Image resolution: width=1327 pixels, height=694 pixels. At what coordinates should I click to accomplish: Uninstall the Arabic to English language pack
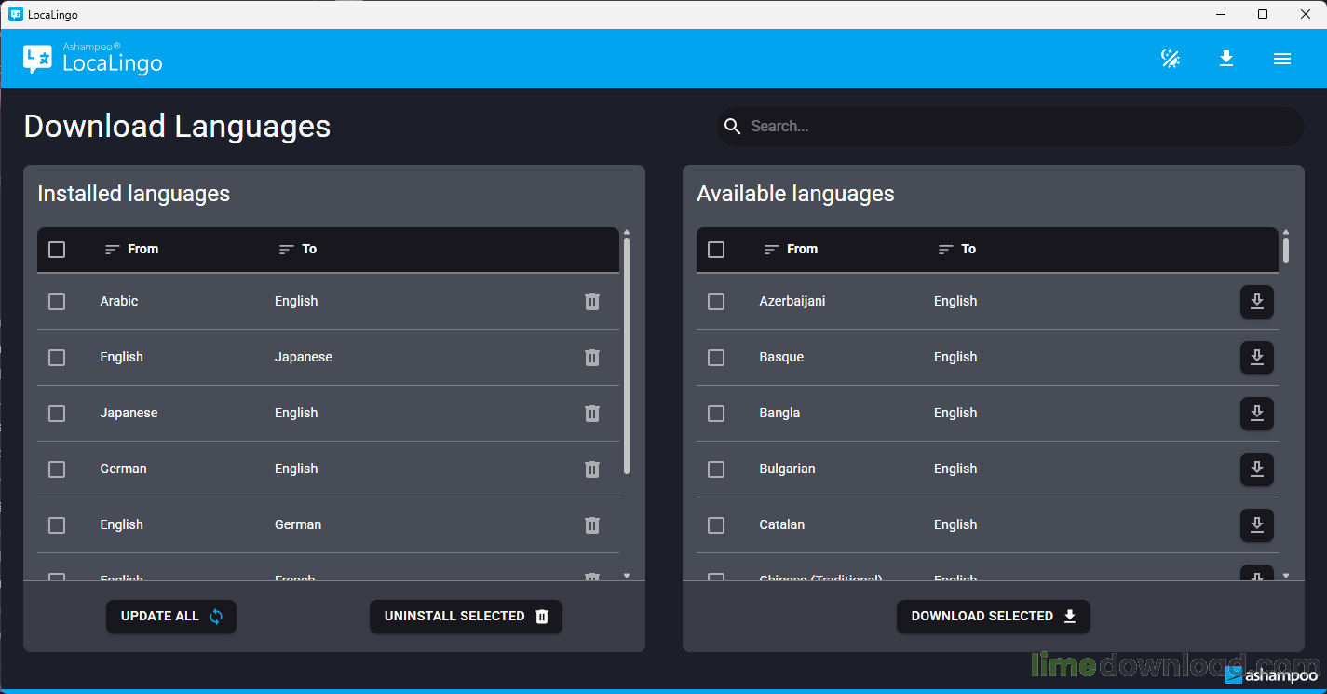coord(592,301)
